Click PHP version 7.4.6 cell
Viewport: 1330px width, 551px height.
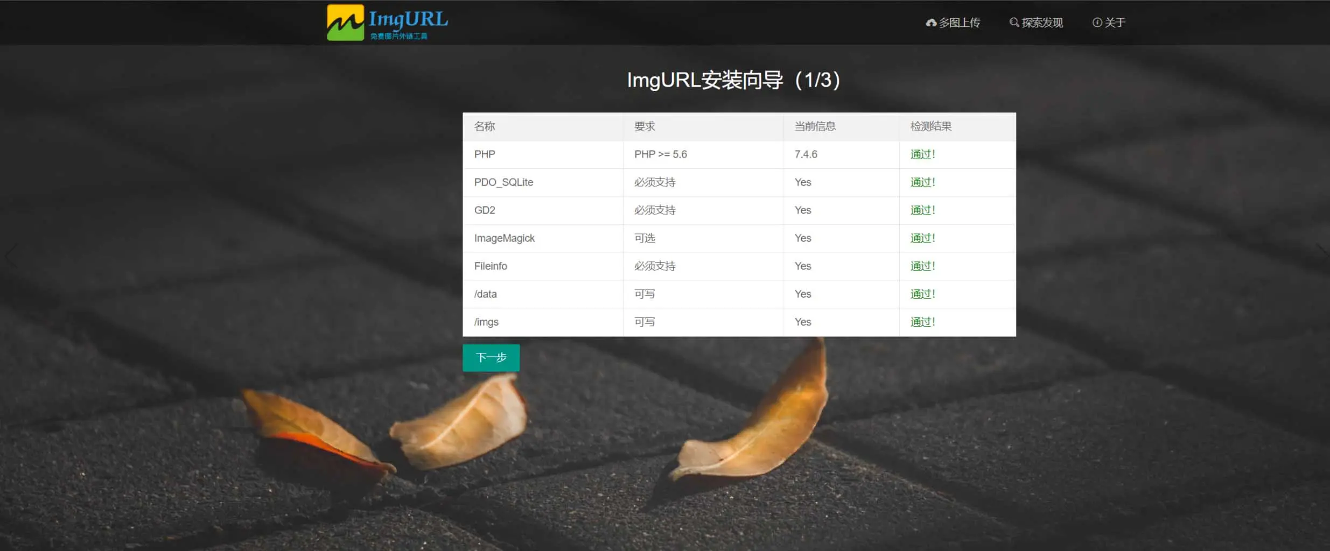806,154
